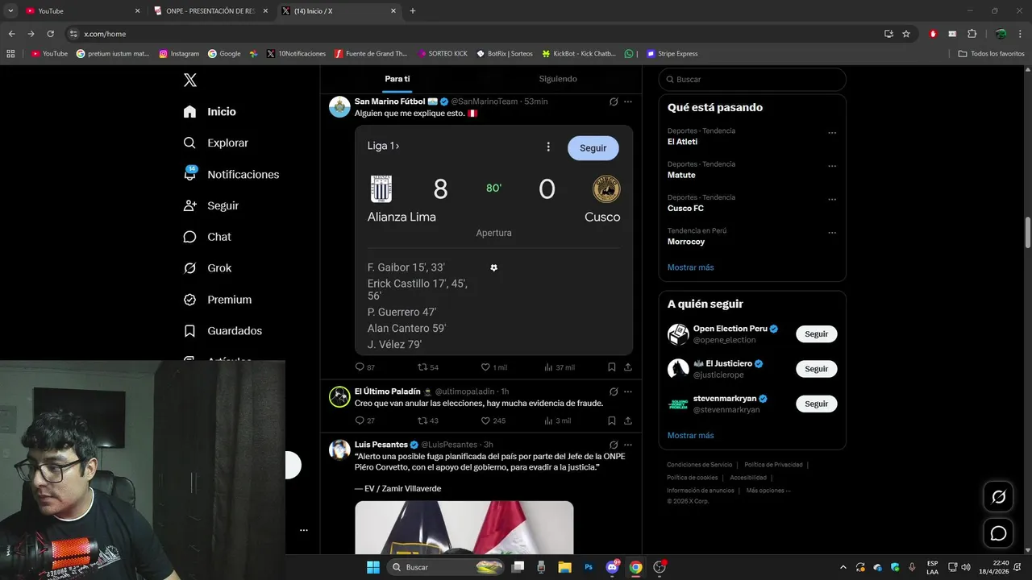Open Grok in the sidebar

tap(206, 268)
